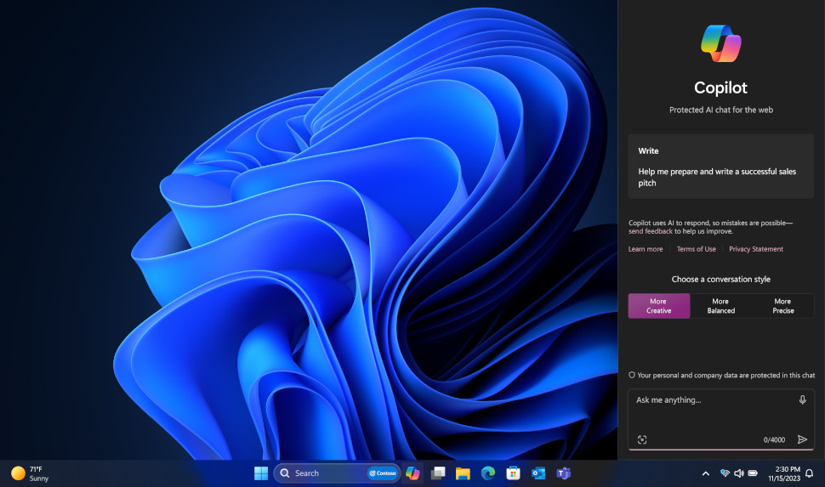825x487 pixels.
Task: Click the volume speaker tray icon
Action: pyautogui.click(x=739, y=473)
